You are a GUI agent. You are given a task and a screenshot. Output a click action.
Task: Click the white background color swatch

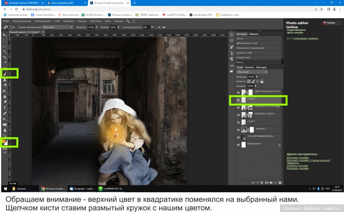(6, 143)
